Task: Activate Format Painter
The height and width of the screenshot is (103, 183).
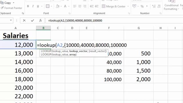Action: [11, 8]
